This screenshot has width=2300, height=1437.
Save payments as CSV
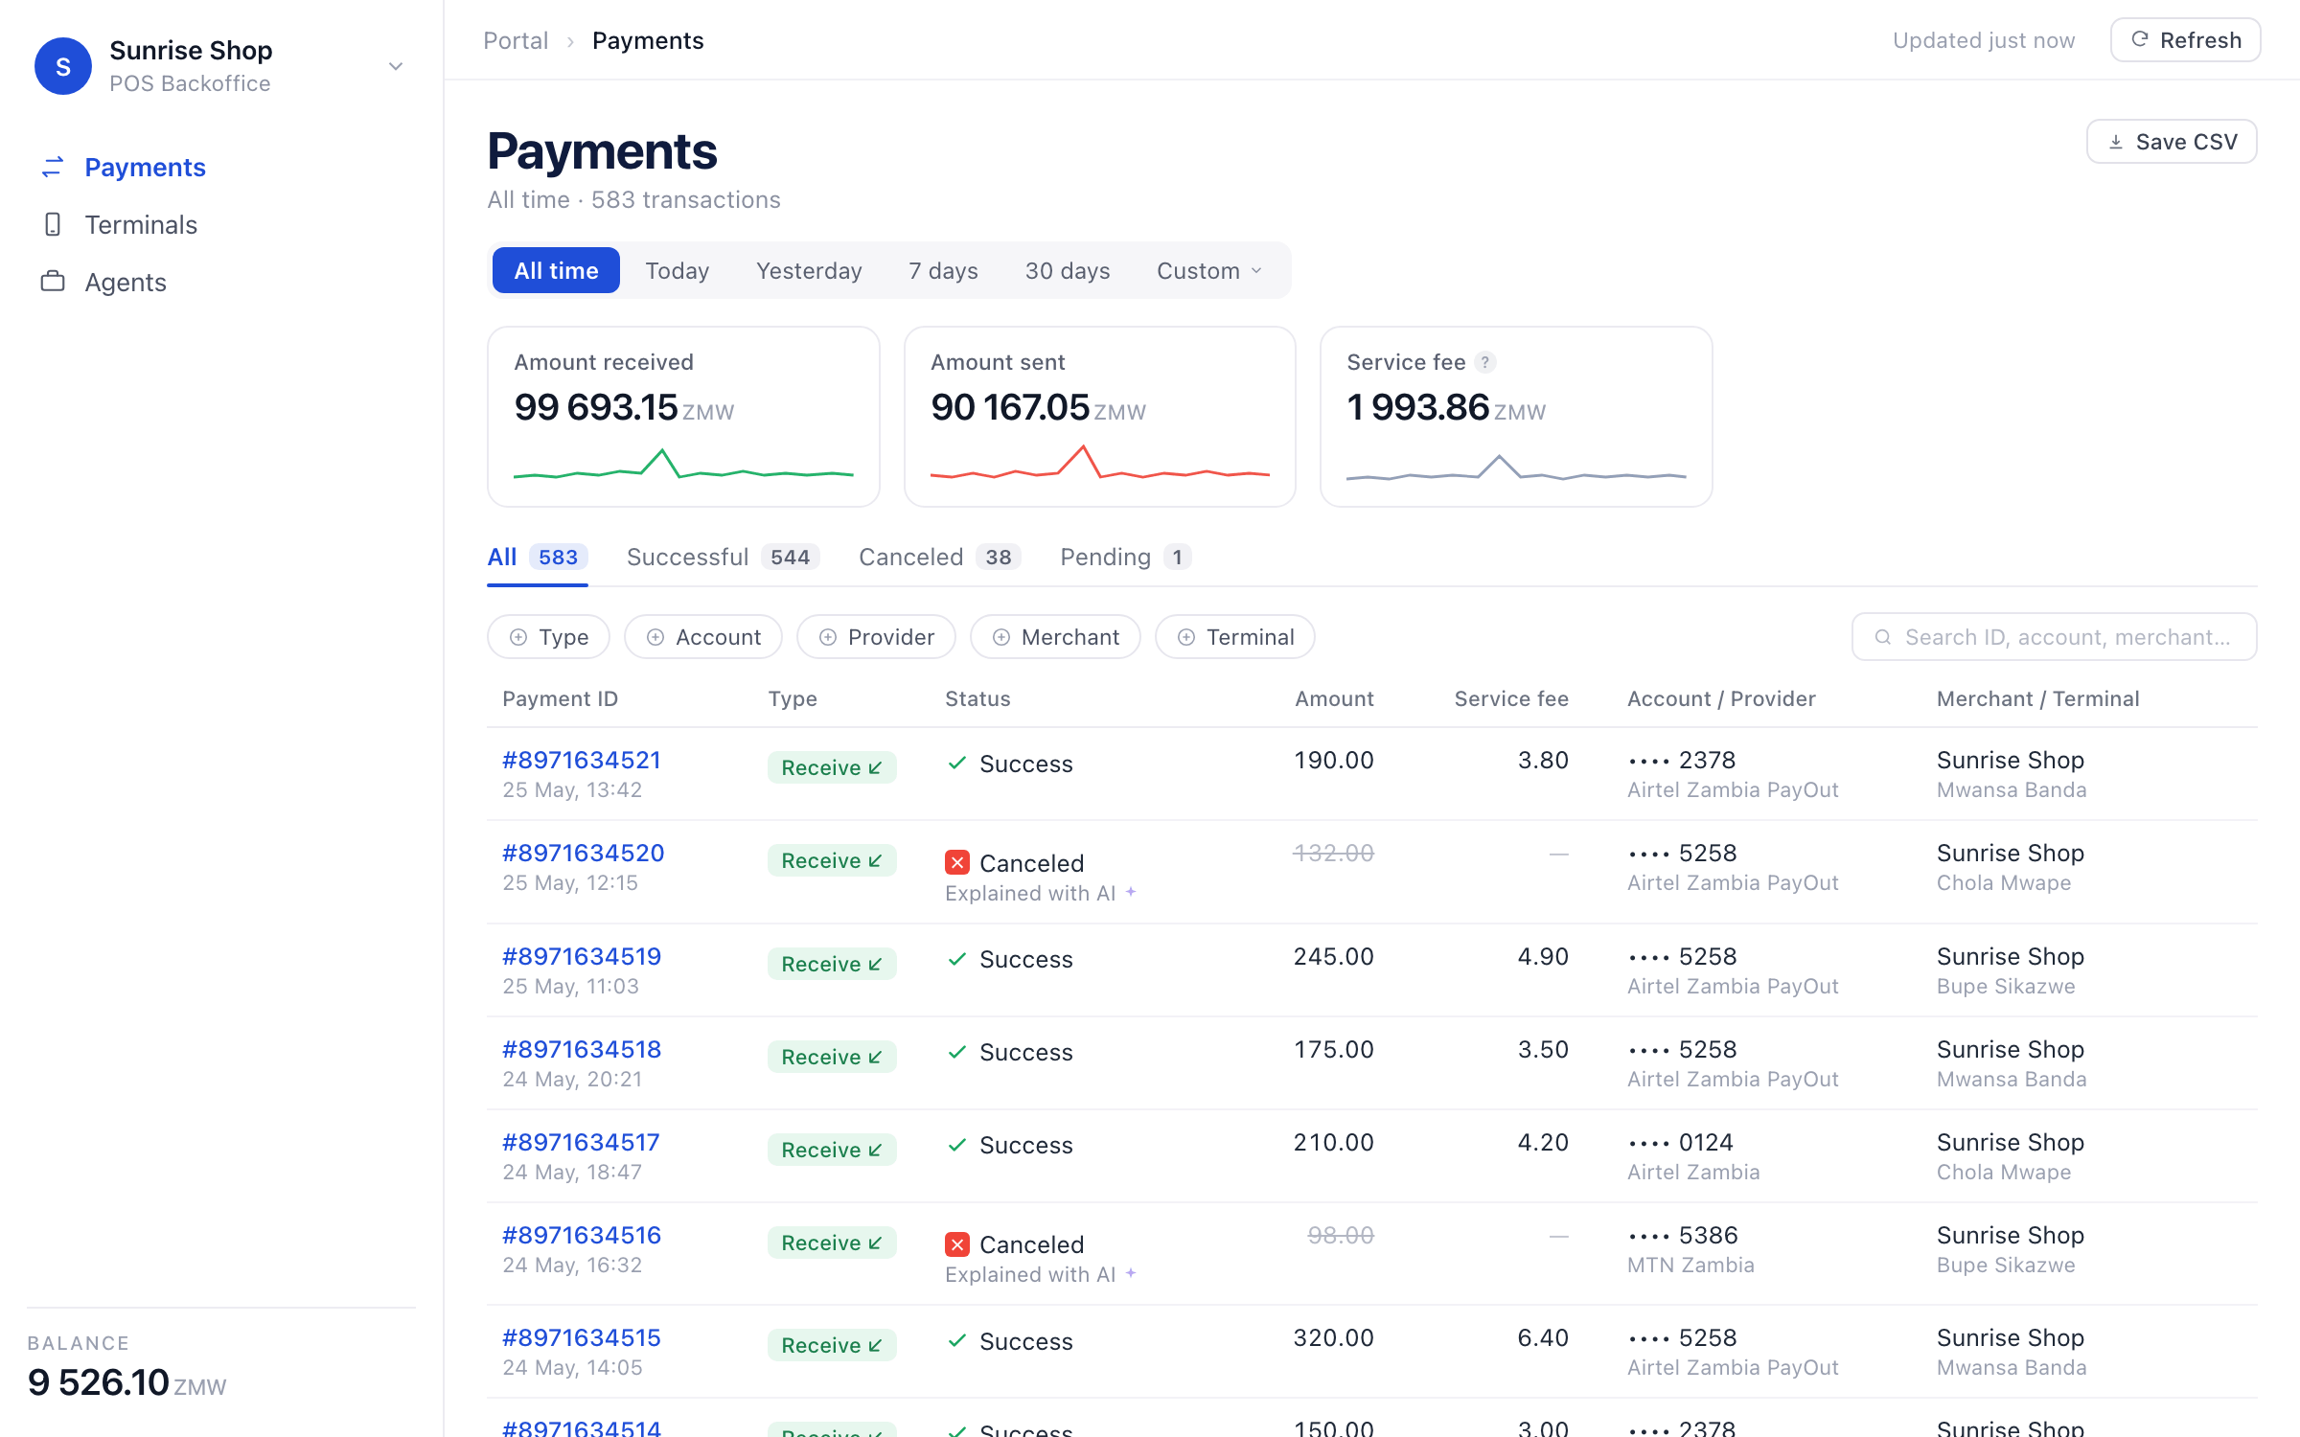click(2172, 142)
